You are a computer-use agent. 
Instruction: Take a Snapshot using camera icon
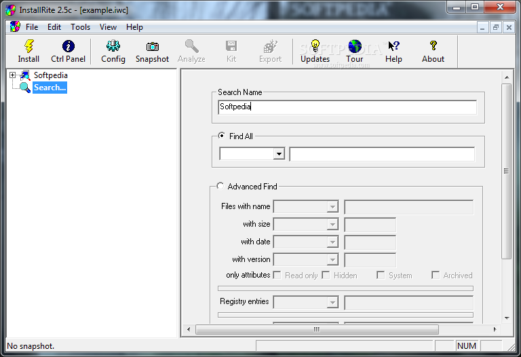pyautogui.click(x=152, y=46)
